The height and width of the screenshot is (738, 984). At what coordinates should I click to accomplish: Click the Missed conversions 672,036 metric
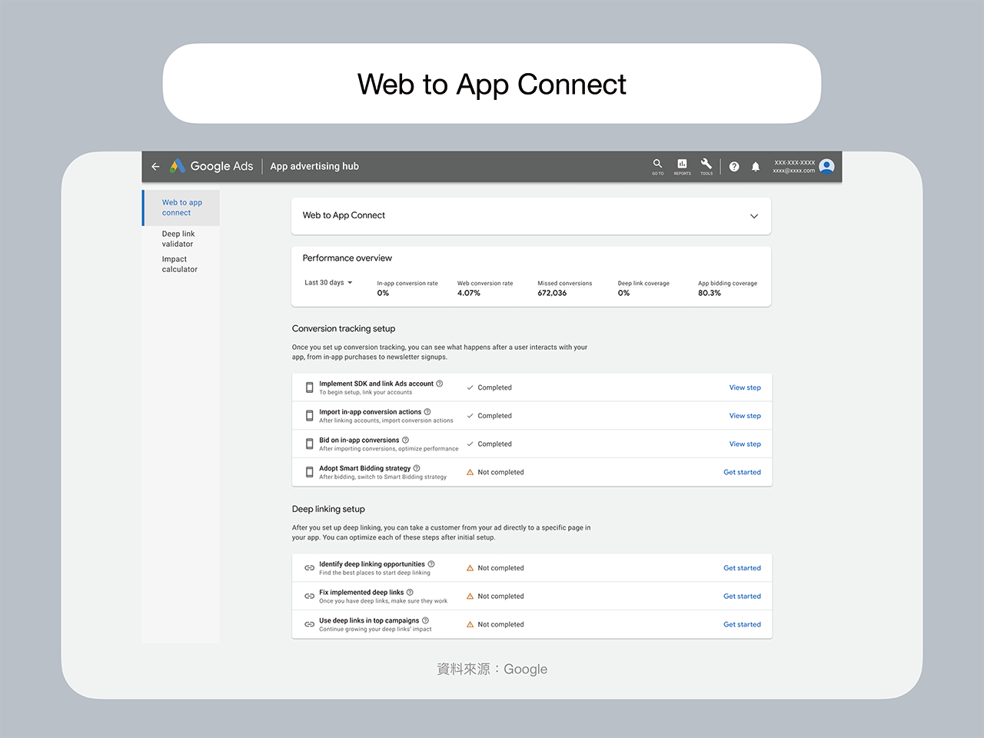[x=565, y=288]
